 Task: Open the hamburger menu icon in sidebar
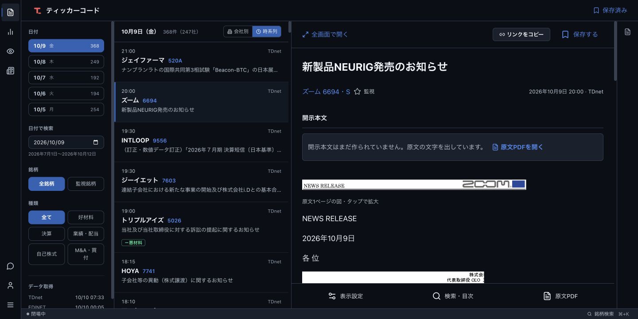tap(11, 305)
